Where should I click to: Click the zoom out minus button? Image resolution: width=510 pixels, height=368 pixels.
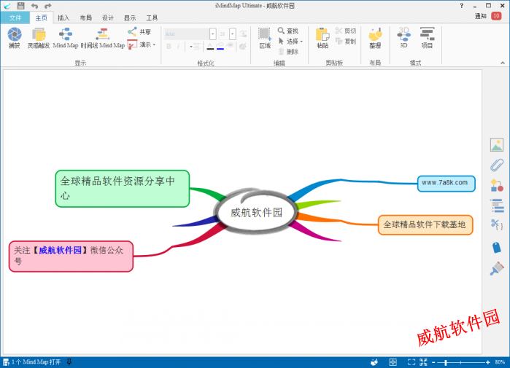(x=433, y=362)
